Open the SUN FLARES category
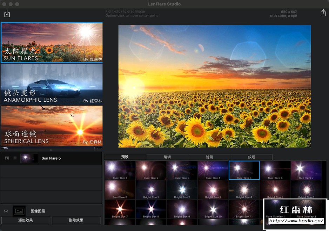Viewport: 329px width, 231px height. point(52,43)
